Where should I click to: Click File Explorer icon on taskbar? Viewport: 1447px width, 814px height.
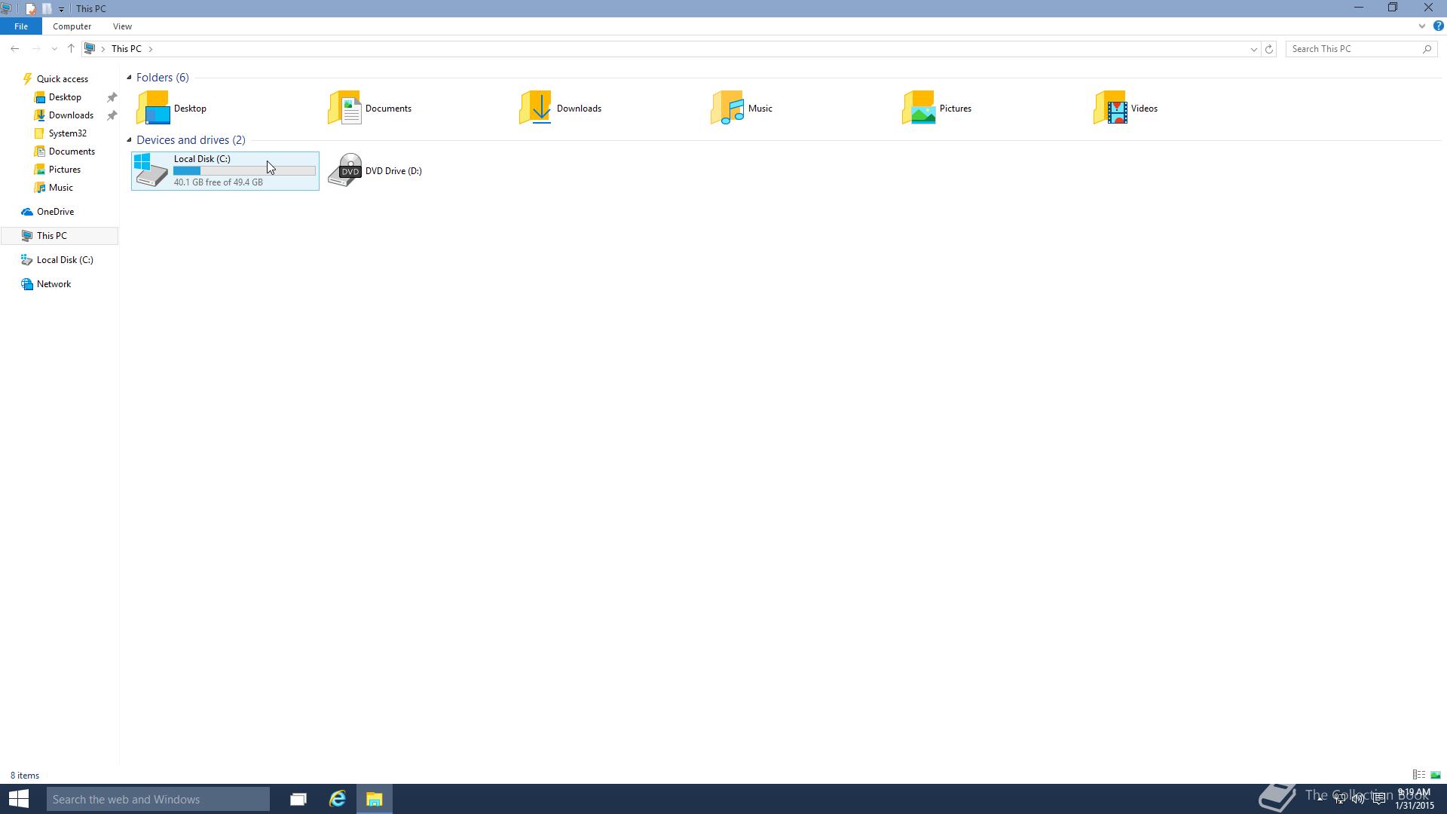(x=375, y=799)
